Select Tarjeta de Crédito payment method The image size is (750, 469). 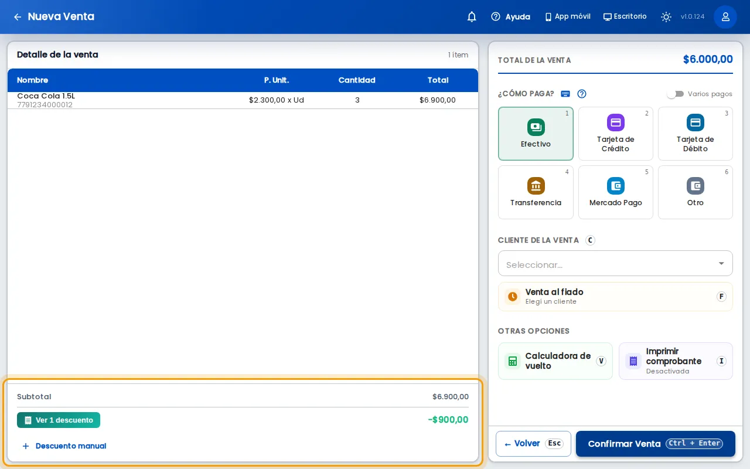616,134
